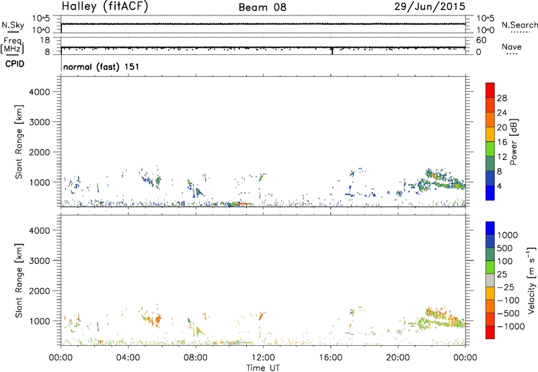Click 'normal (fast) 151' text

coord(102,66)
